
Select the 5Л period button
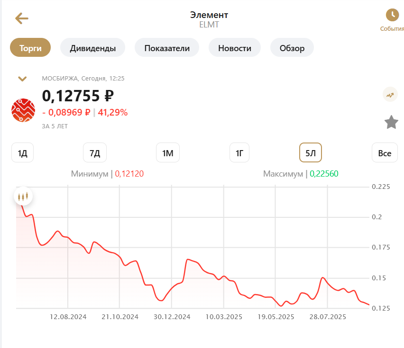tap(311, 153)
